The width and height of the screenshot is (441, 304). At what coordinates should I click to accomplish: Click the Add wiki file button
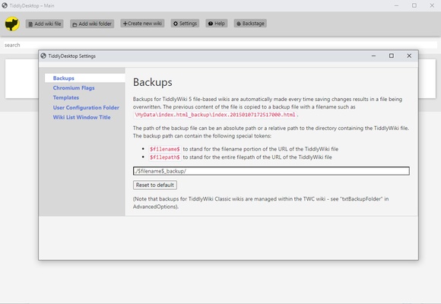[45, 24]
